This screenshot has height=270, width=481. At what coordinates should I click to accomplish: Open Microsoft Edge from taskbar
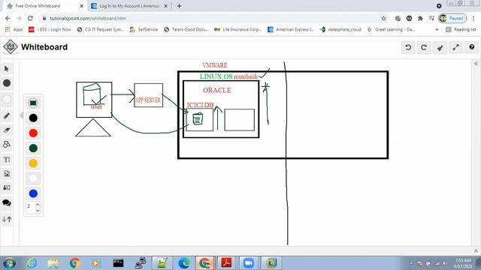pos(183,263)
